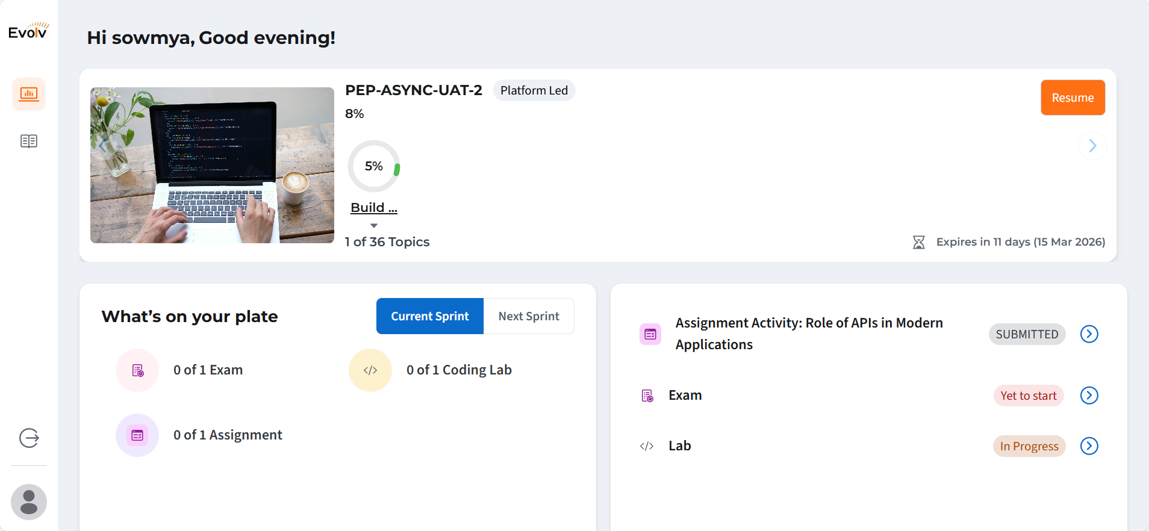Go to next course with right chevron

[x=1092, y=146]
